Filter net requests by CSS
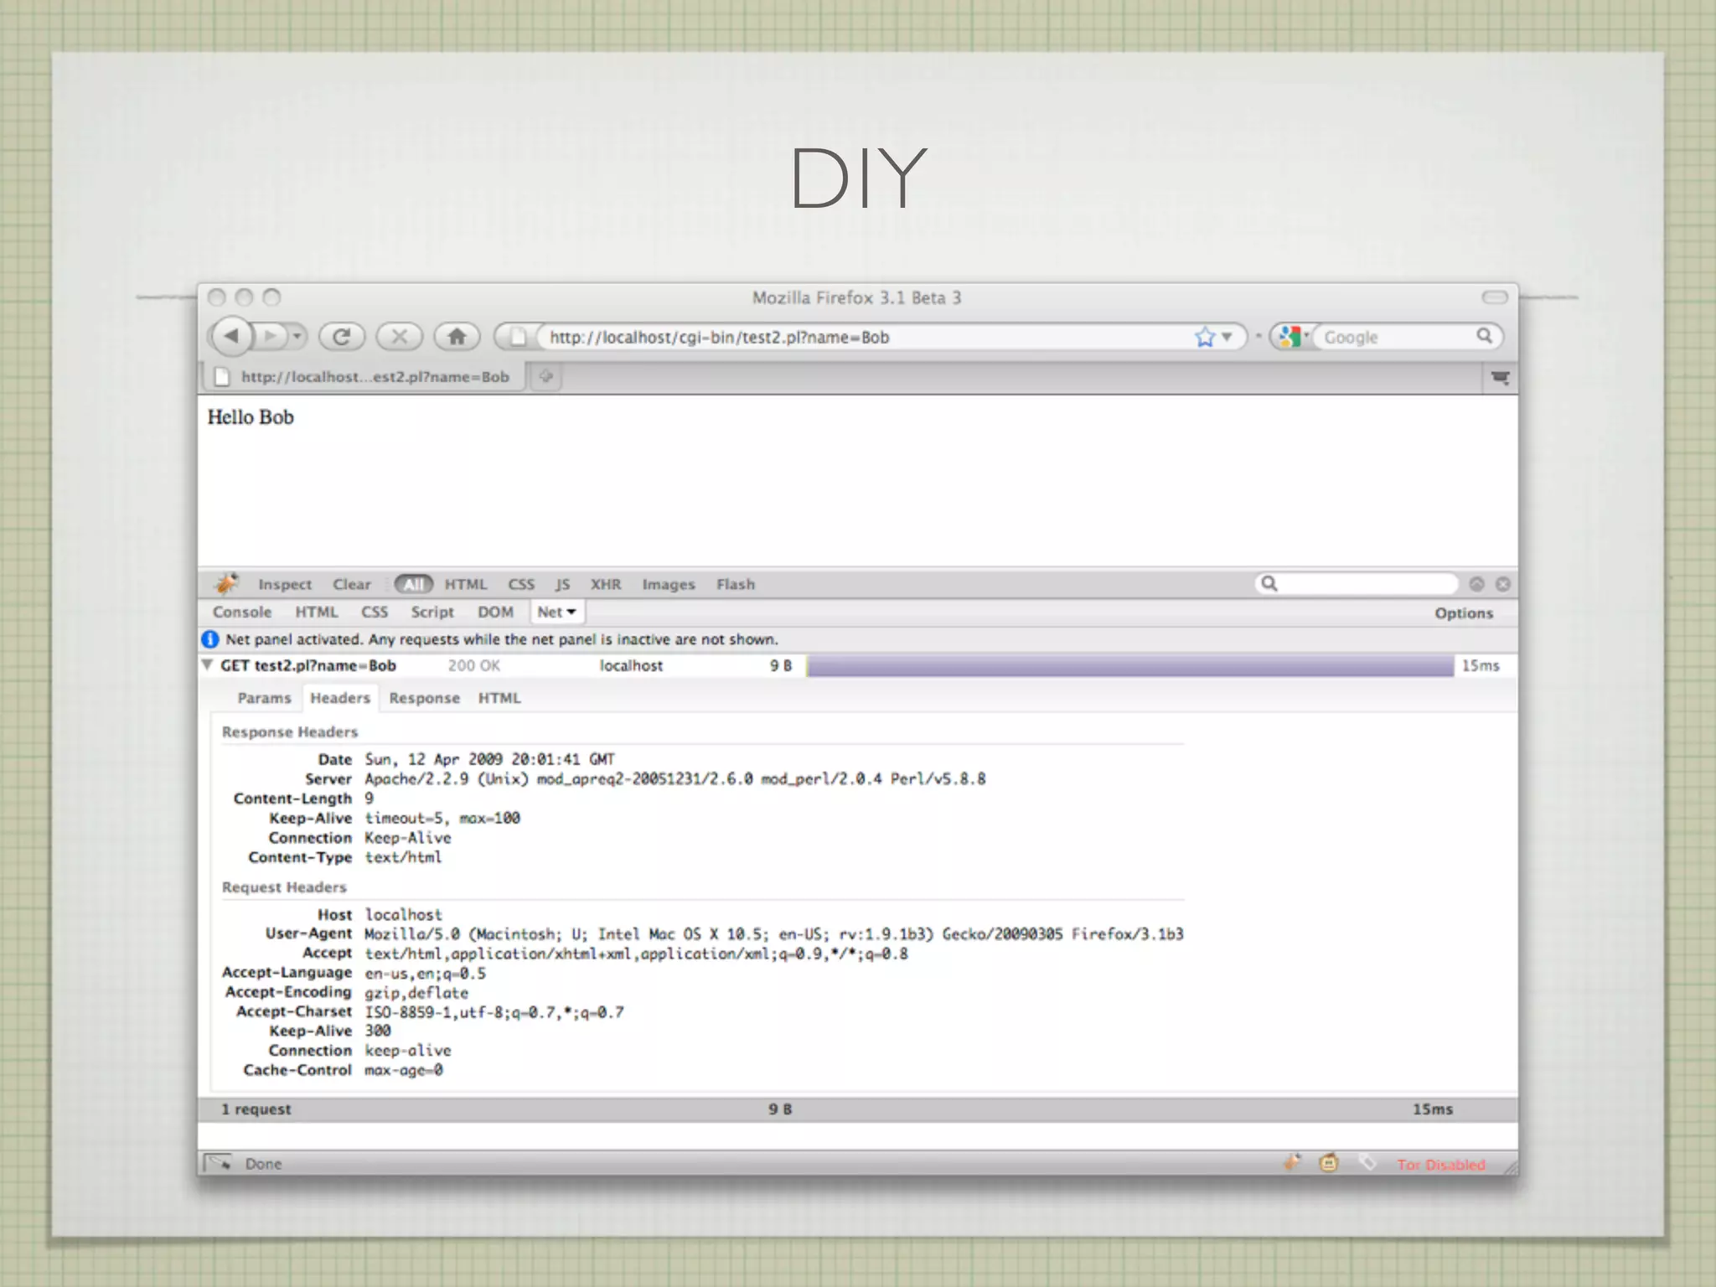The width and height of the screenshot is (1716, 1287). click(521, 584)
